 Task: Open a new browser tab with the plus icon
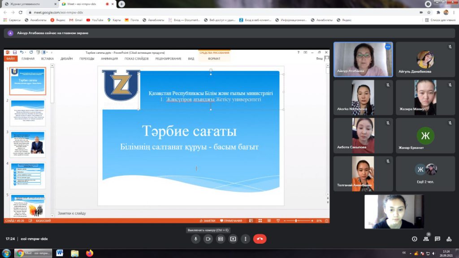[x=121, y=4]
